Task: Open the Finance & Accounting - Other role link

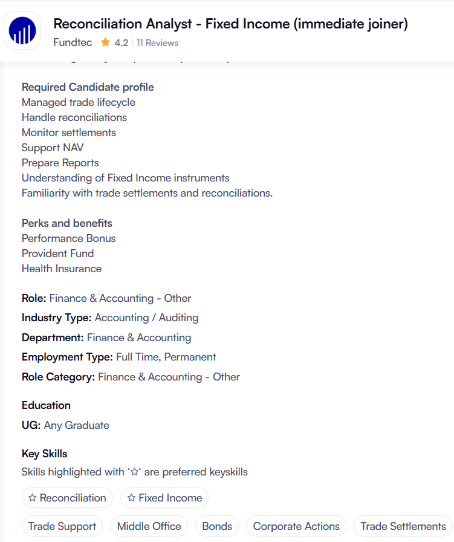Action: pyautogui.click(x=120, y=298)
